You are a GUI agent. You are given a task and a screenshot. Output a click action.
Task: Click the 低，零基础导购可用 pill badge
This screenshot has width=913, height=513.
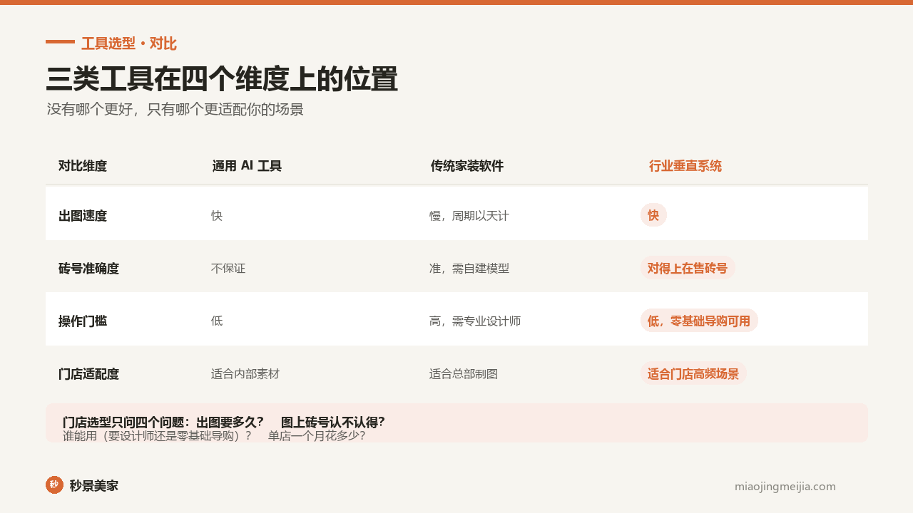699,321
